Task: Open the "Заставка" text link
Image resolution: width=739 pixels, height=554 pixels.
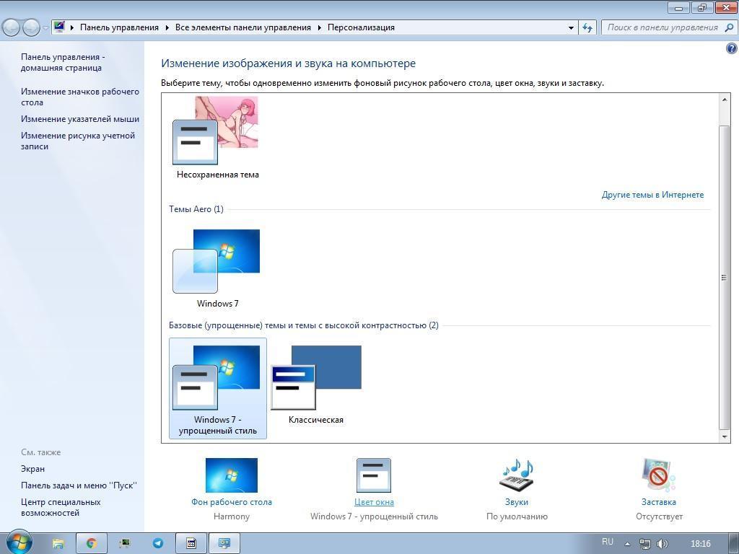Action: (x=658, y=502)
